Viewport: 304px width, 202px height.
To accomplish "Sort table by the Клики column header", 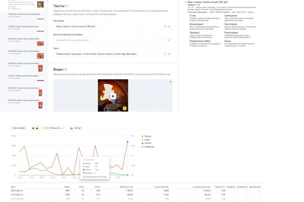I will 81,187.
